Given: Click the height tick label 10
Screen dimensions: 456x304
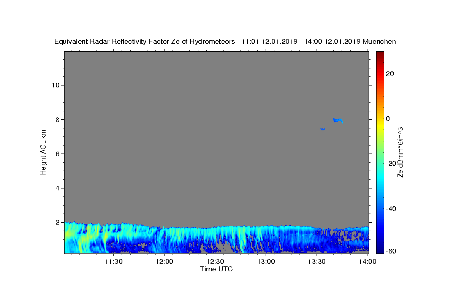Looking at the screenshot, I should click(55, 85).
